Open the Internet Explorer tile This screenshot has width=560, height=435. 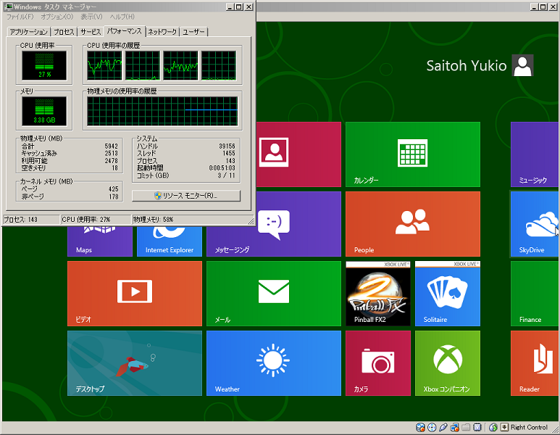pos(170,241)
